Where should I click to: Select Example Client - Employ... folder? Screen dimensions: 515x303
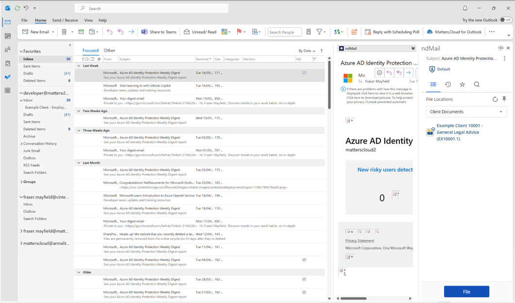(x=46, y=108)
